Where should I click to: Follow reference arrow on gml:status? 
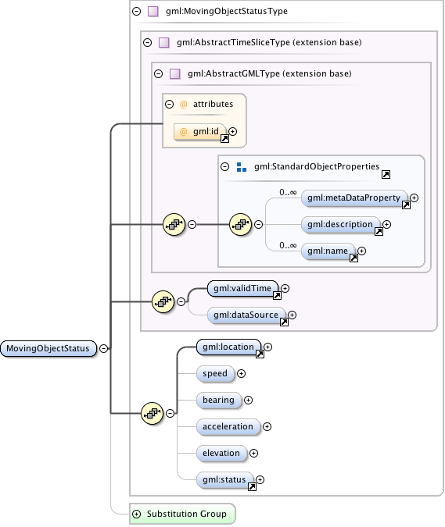[252, 486]
